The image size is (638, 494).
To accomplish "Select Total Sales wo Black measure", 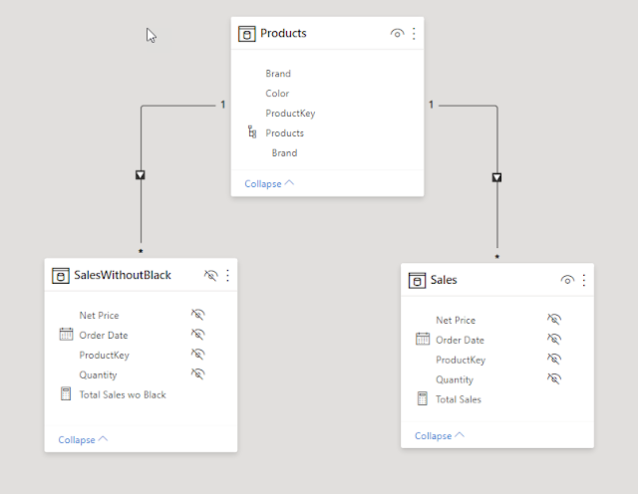I will [x=123, y=394].
